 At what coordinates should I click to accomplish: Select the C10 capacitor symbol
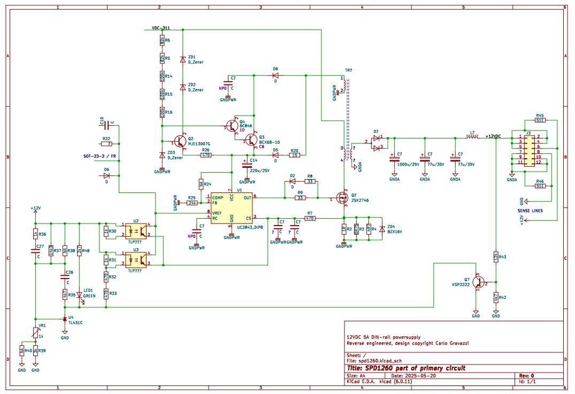pos(106,125)
